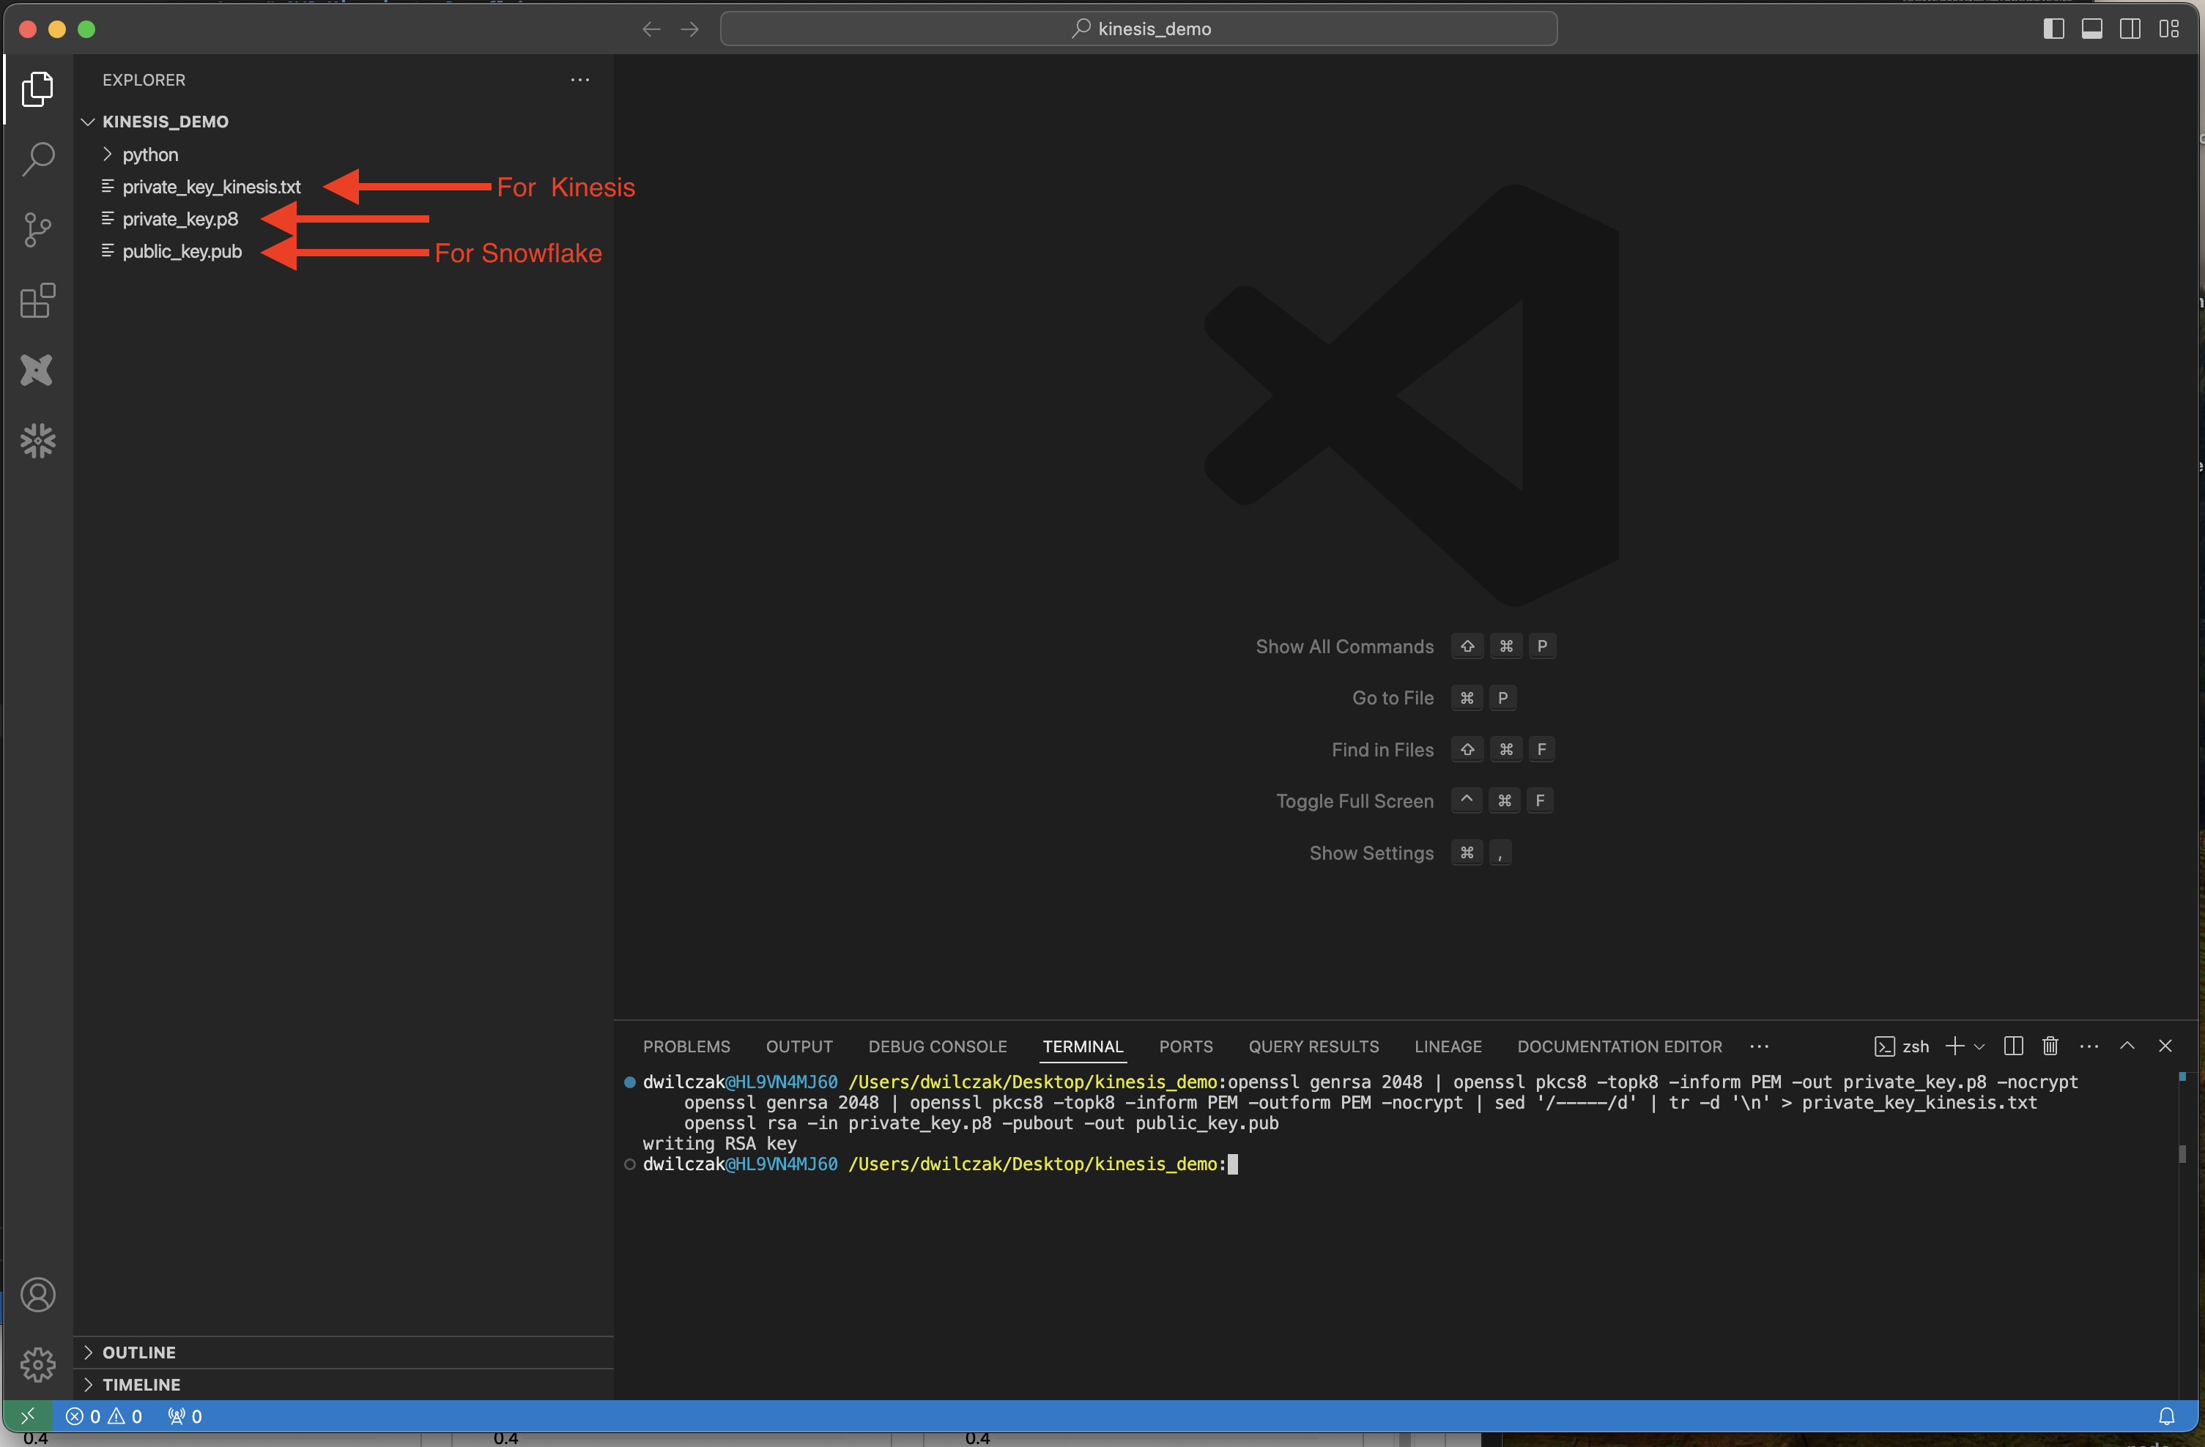This screenshot has height=1447, width=2205.
Task: Go back with the left arrow
Action: pos(651,29)
